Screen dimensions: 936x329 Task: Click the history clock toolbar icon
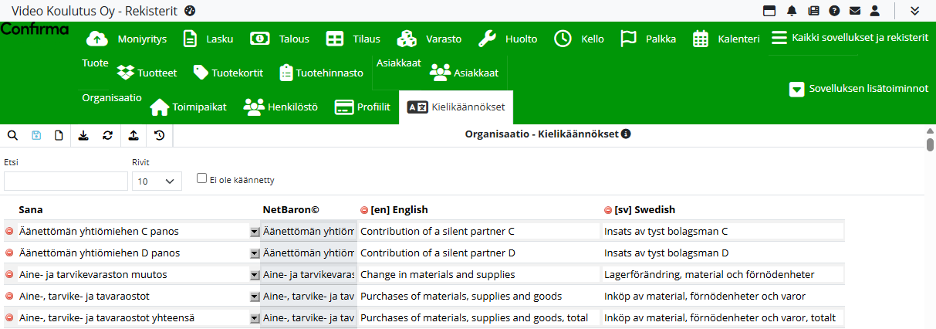[159, 135]
